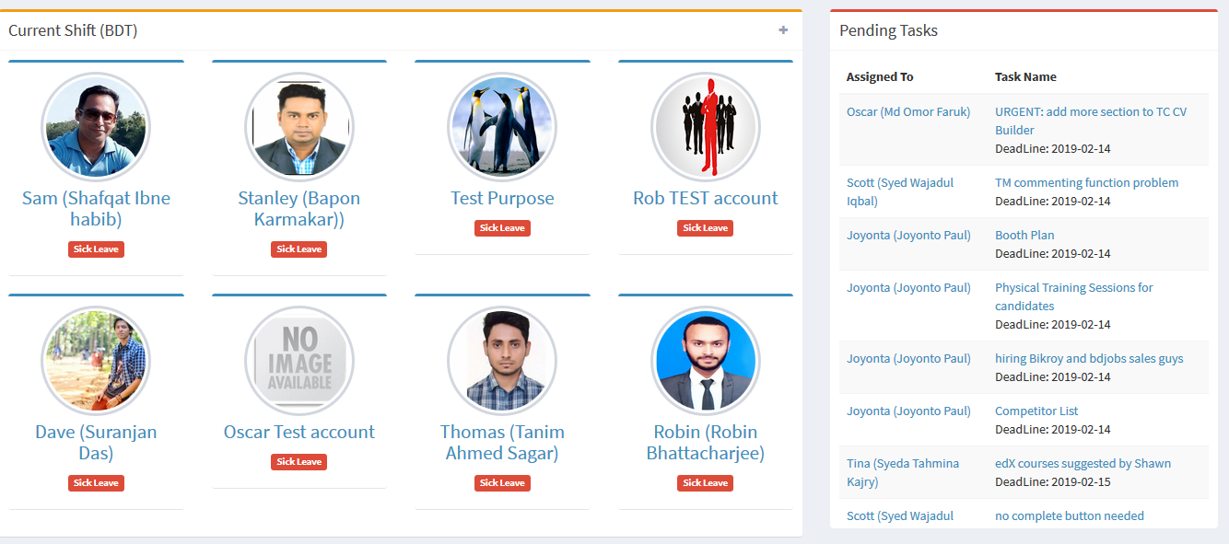
Task: Open TM commenting function problem task
Action: pyautogui.click(x=1086, y=182)
